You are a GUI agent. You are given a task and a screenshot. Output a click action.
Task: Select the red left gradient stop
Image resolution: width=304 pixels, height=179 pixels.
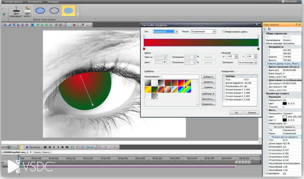coord(144,49)
